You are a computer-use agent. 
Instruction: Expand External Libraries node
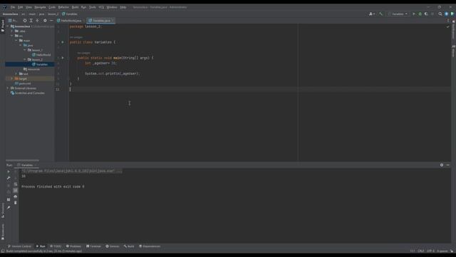pos(8,88)
